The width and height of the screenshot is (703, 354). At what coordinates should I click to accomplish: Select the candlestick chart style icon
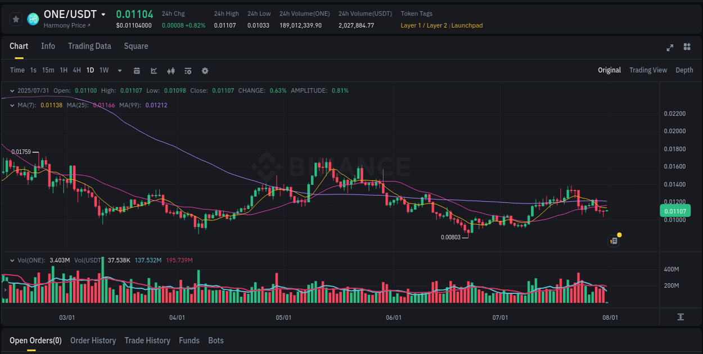171,71
